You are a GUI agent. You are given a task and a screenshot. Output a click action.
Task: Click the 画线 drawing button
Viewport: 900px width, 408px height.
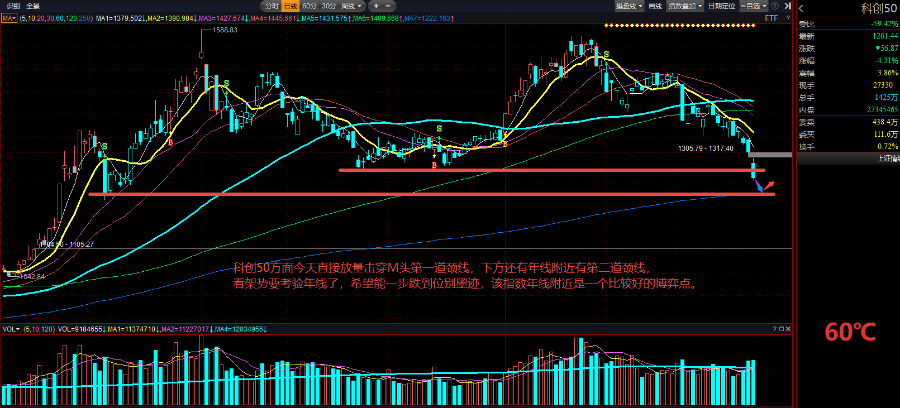click(x=655, y=6)
